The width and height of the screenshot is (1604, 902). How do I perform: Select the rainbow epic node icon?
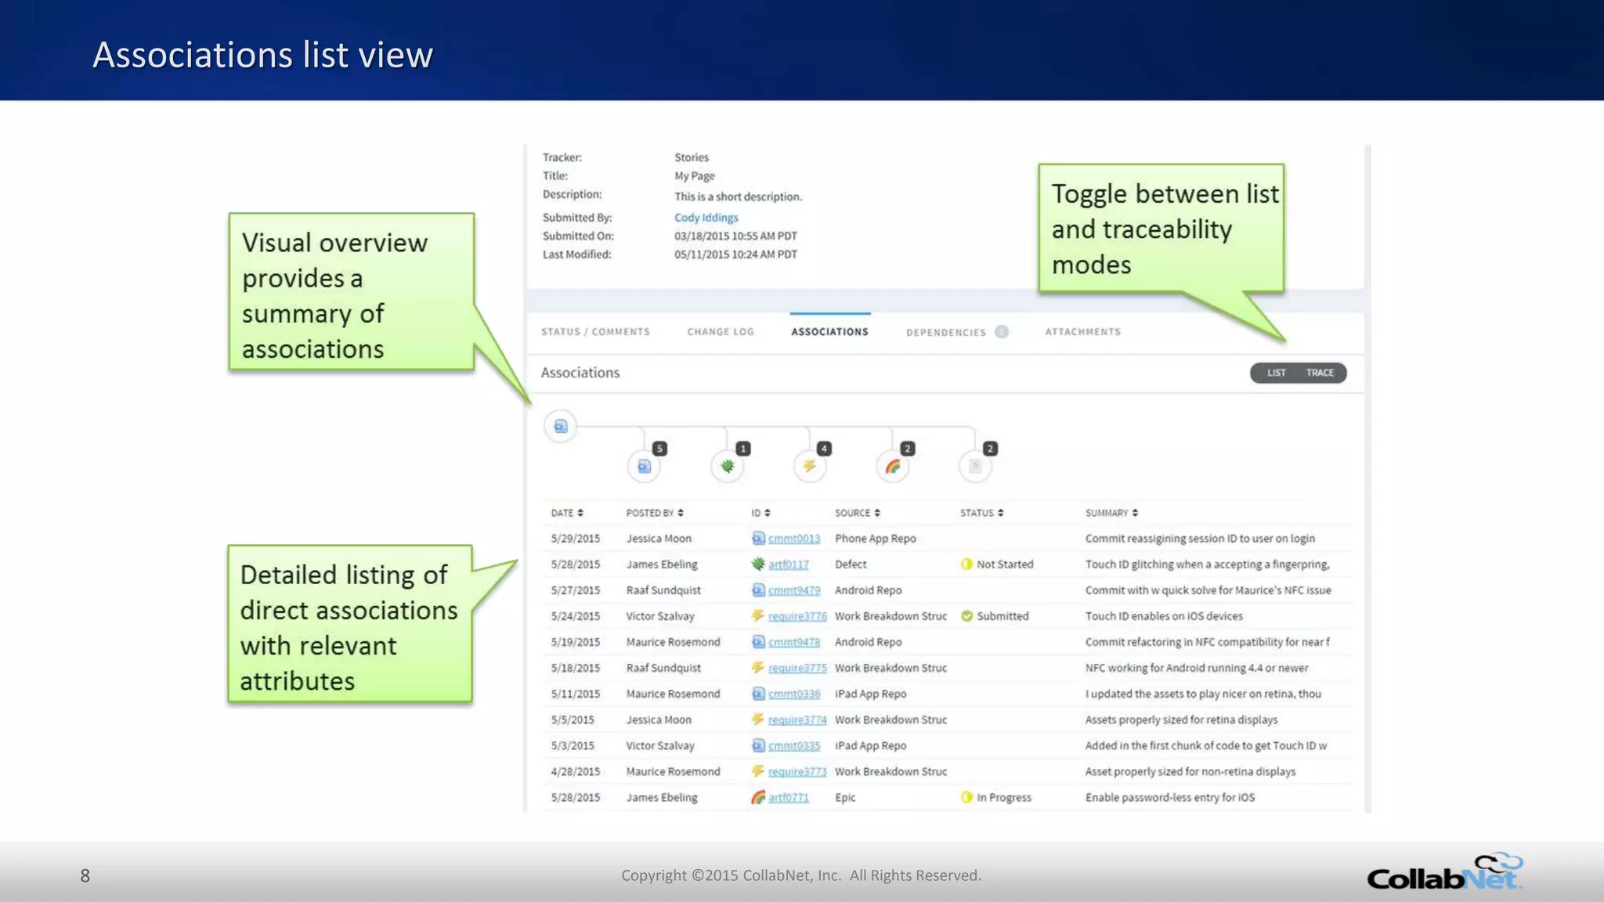pyautogui.click(x=893, y=467)
